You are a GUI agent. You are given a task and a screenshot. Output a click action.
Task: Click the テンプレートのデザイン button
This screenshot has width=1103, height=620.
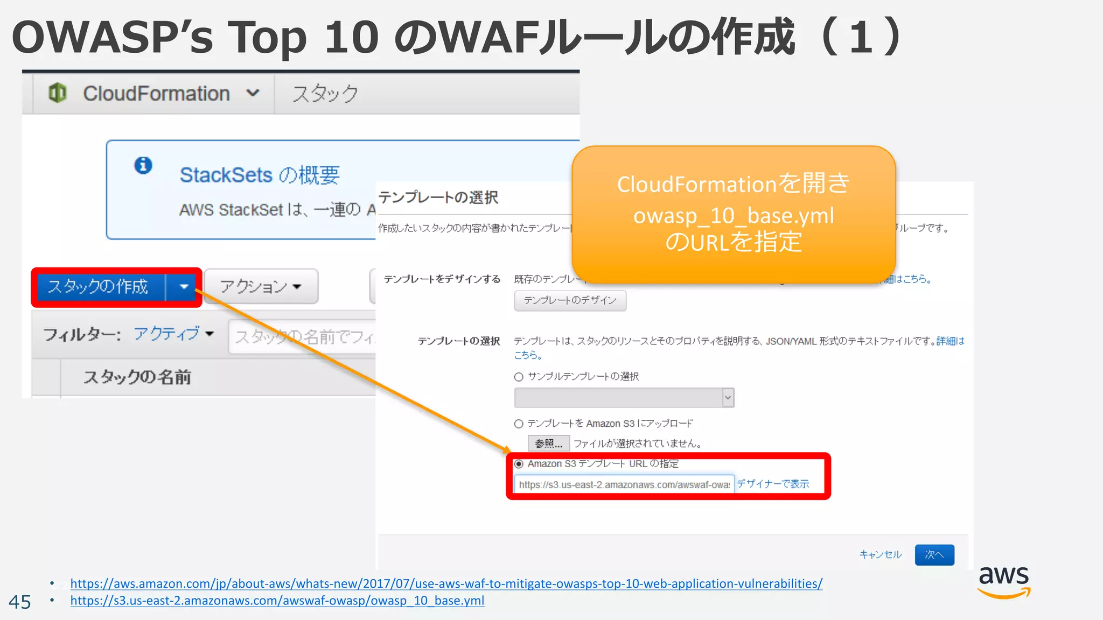(x=570, y=300)
